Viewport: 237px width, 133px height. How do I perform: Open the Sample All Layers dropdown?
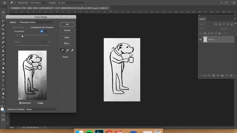71,3
